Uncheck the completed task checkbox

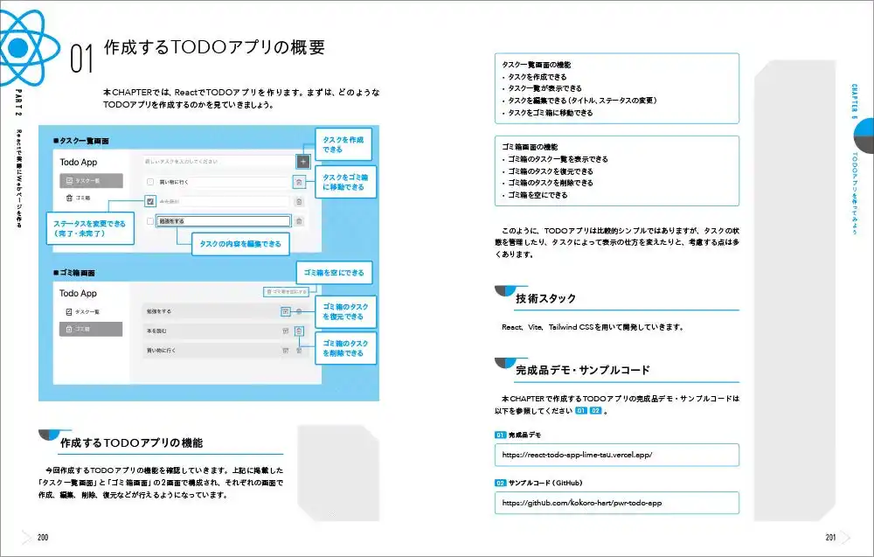tap(150, 201)
